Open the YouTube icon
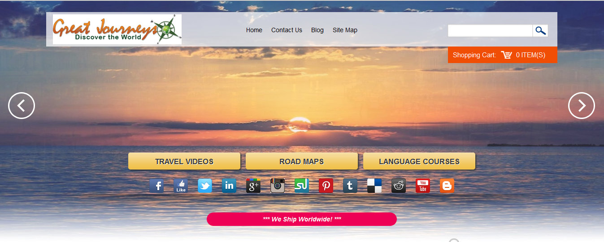Viewport: 604px width, 242px height. coord(423,186)
